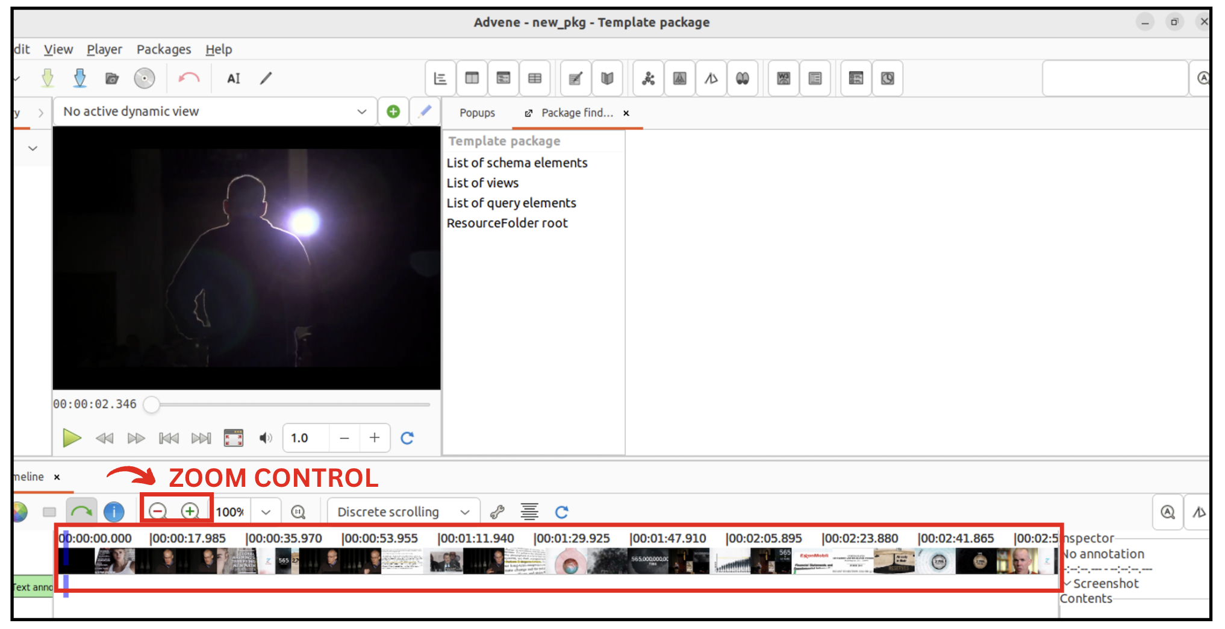Click the zoom-to-fit magnifier icon in timeline
Screen dimensions: 1225x629
tap(298, 512)
